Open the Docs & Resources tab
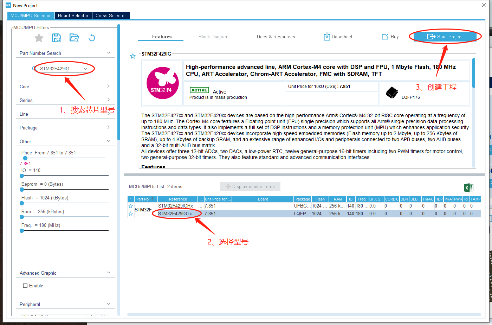492x325 pixels. click(276, 37)
